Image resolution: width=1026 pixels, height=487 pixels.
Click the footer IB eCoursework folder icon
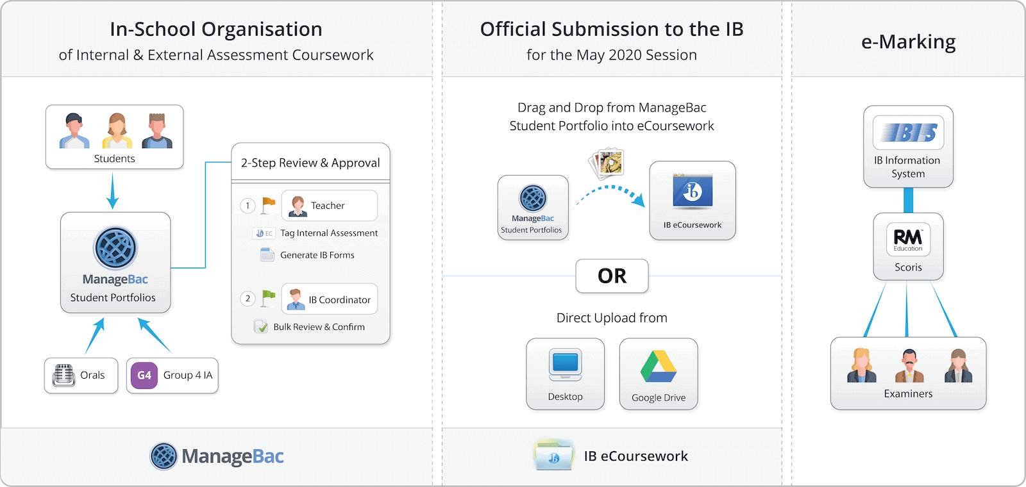pos(554,456)
